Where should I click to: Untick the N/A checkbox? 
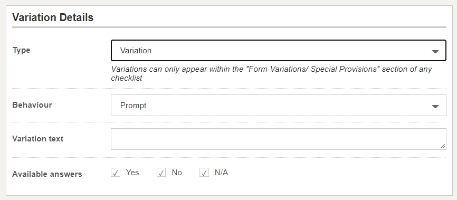[204, 173]
